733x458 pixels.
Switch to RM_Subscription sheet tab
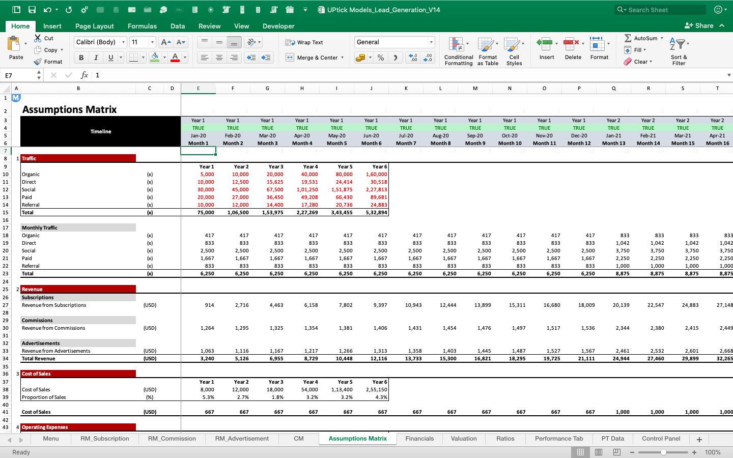tap(105, 439)
